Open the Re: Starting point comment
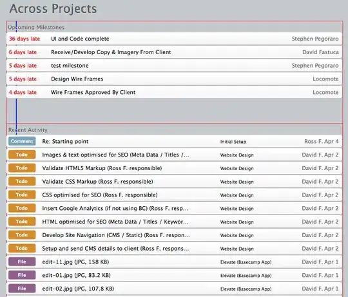348x297 pixels. coord(65,142)
